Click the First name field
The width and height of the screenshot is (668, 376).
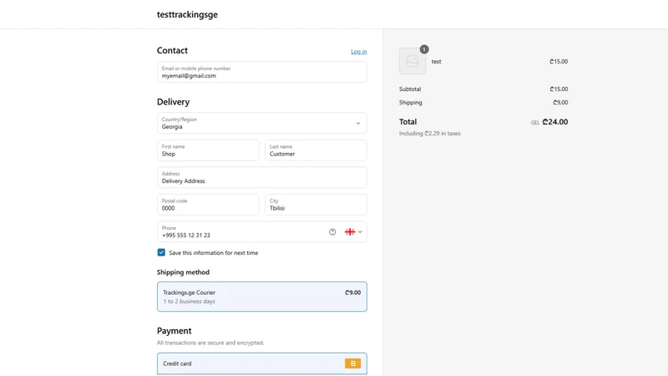pyautogui.click(x=208, y=150)
